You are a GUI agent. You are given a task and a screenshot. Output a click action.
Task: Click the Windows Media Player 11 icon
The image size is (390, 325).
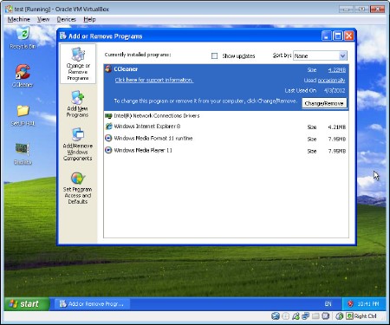pos(108,150)
